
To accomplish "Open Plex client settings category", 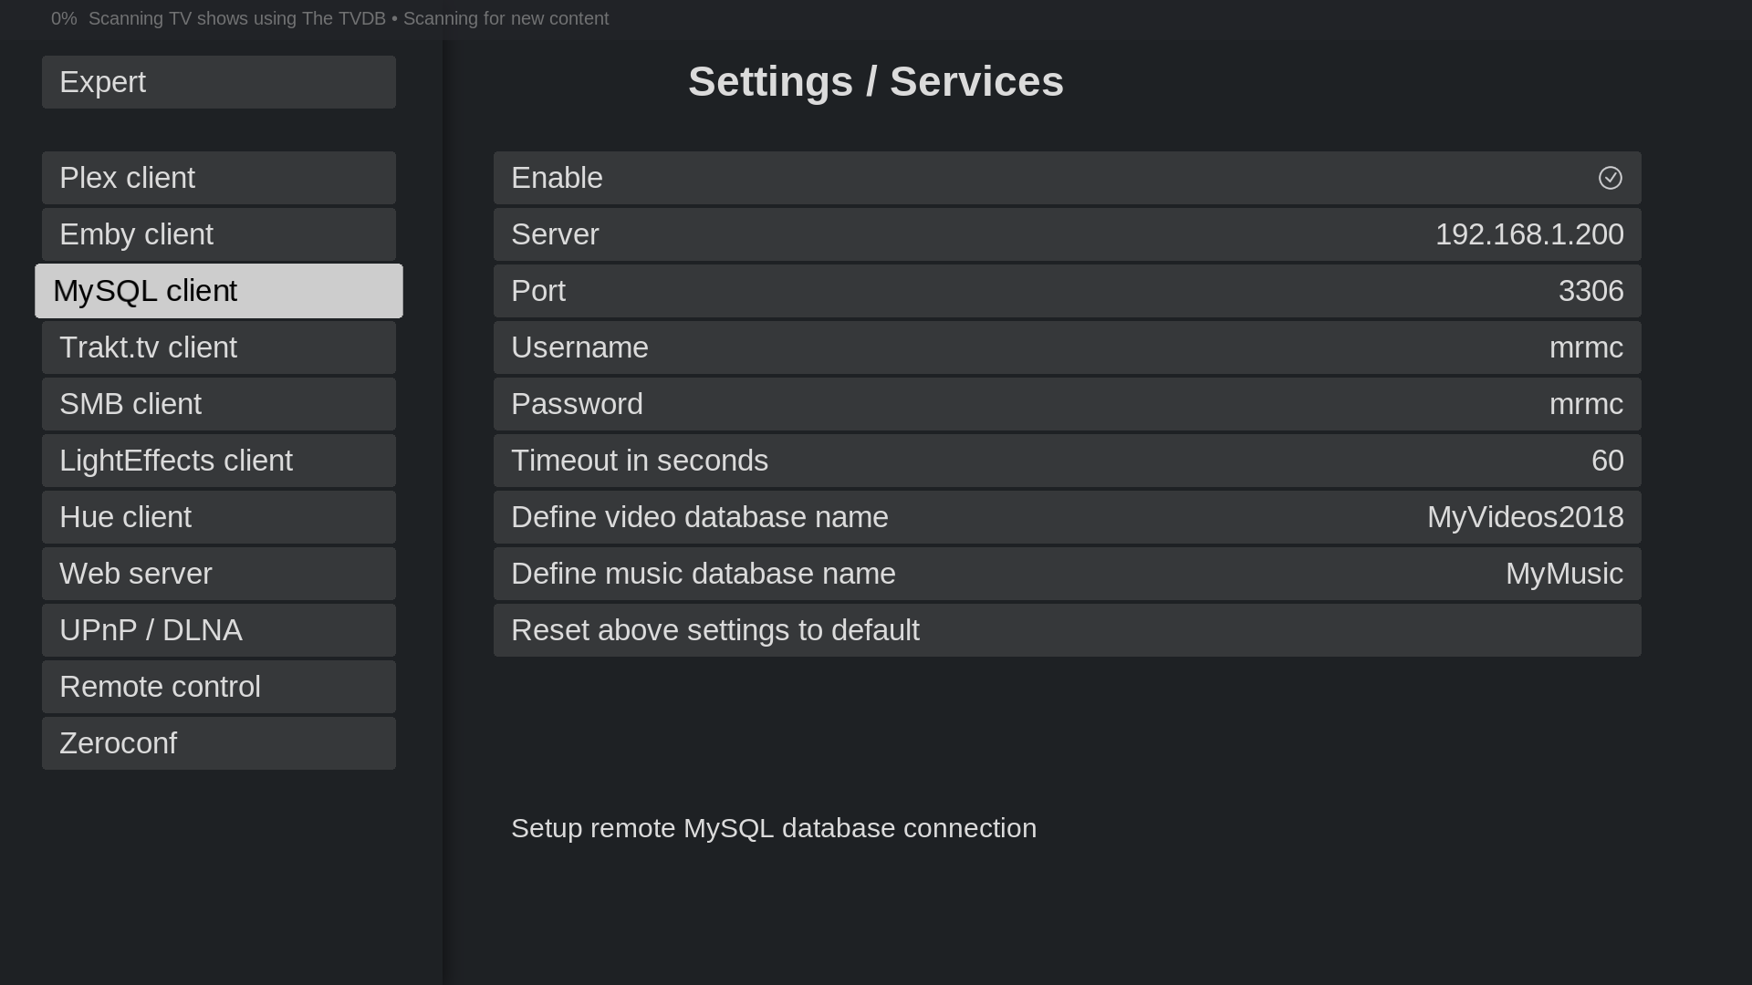I will [x=218, y=178].
